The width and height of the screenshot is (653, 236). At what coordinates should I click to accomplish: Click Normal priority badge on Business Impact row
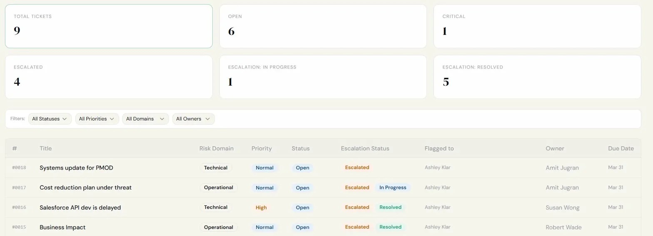[x=264, y=227]
